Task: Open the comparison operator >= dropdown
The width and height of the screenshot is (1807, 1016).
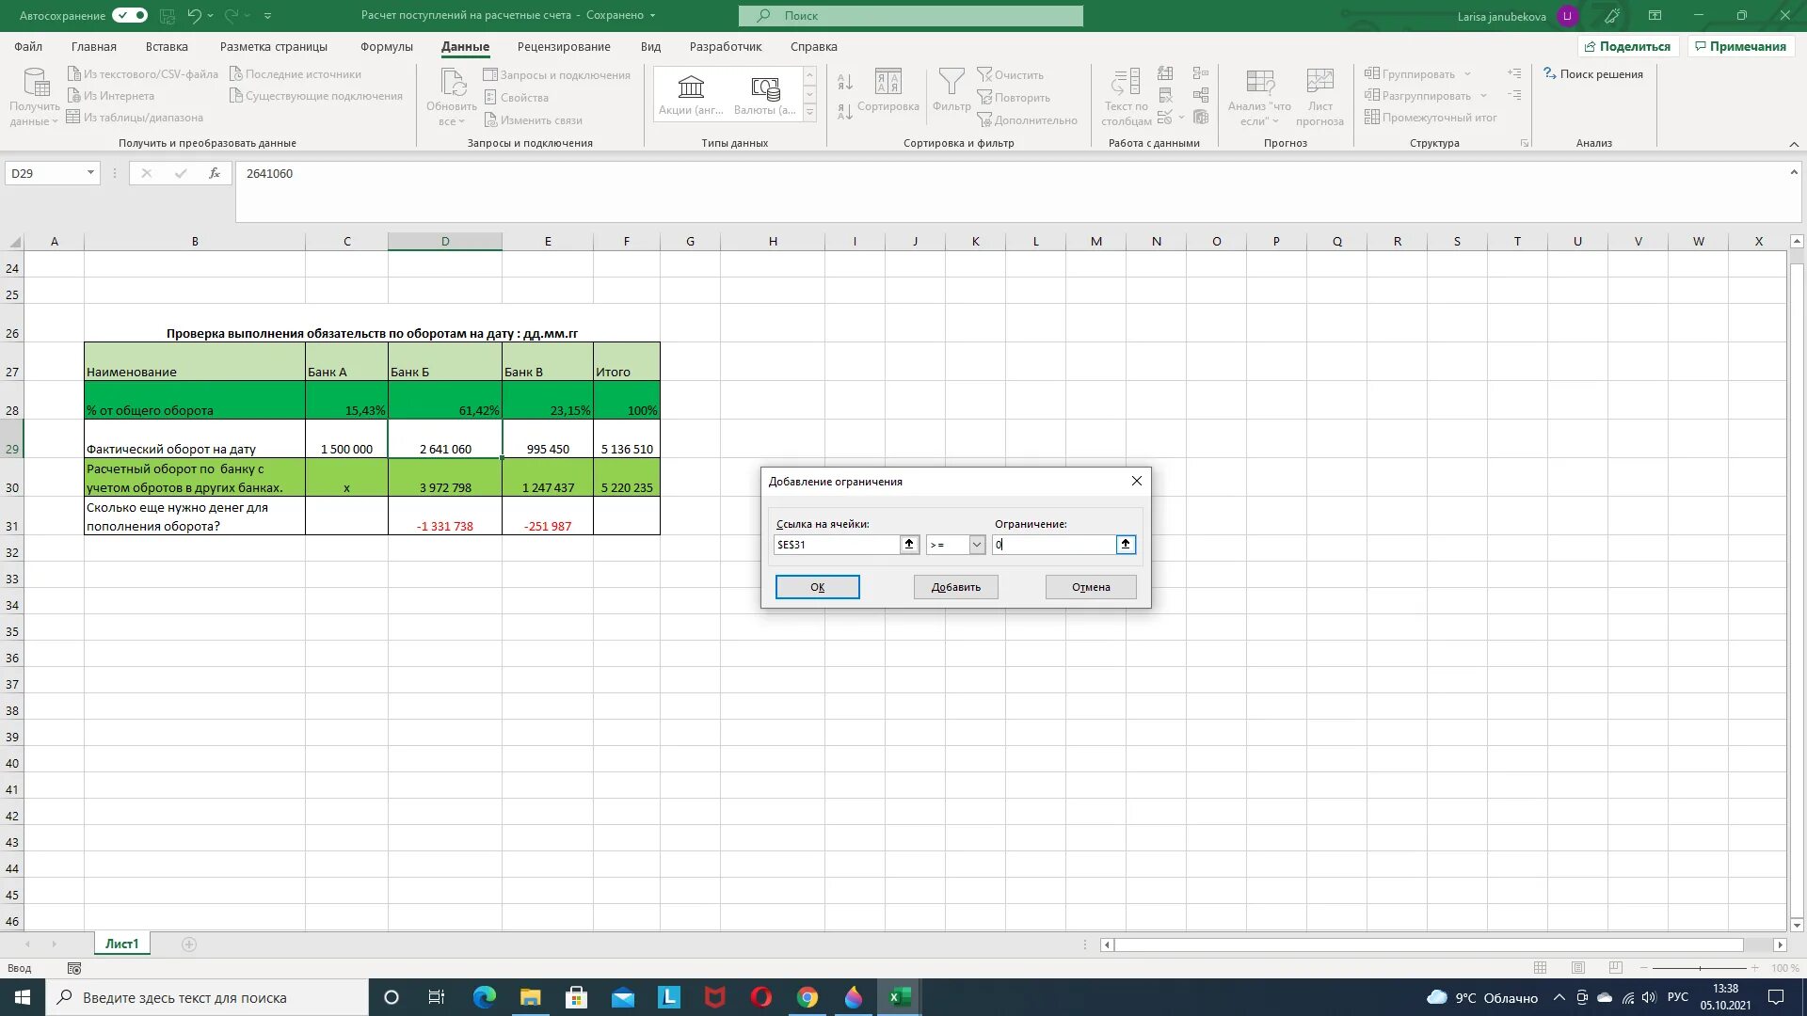Action: (976, 545)
